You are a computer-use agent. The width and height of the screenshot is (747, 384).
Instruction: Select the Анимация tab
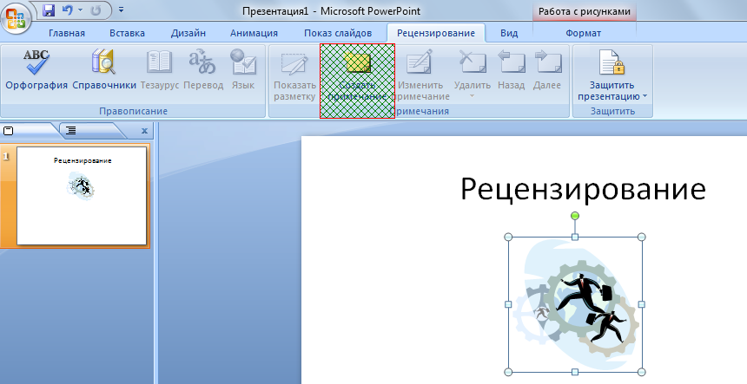(254, 33)
